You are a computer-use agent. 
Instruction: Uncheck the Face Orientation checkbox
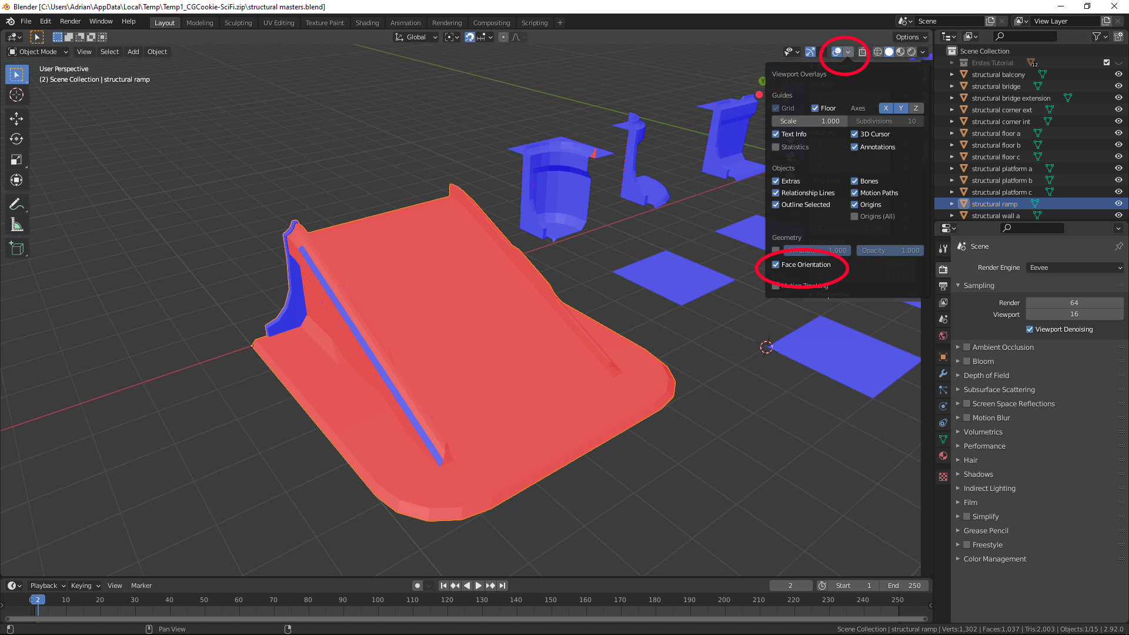(x=776, y=265)
